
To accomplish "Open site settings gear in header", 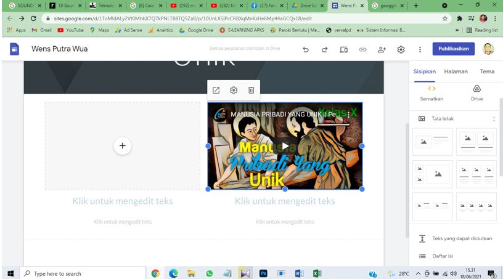I will [x=401, y=49].
